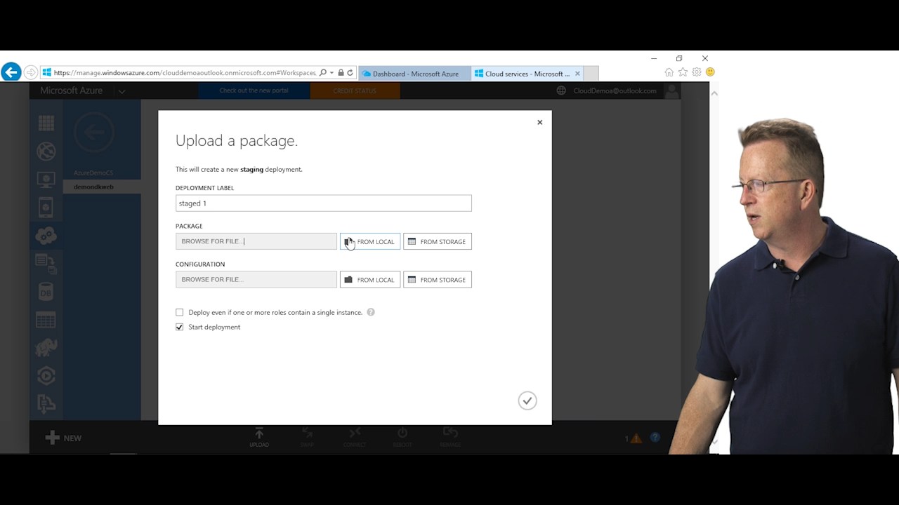Open Favorites star icon
The image size is (899, 505).
click(683, 72)
